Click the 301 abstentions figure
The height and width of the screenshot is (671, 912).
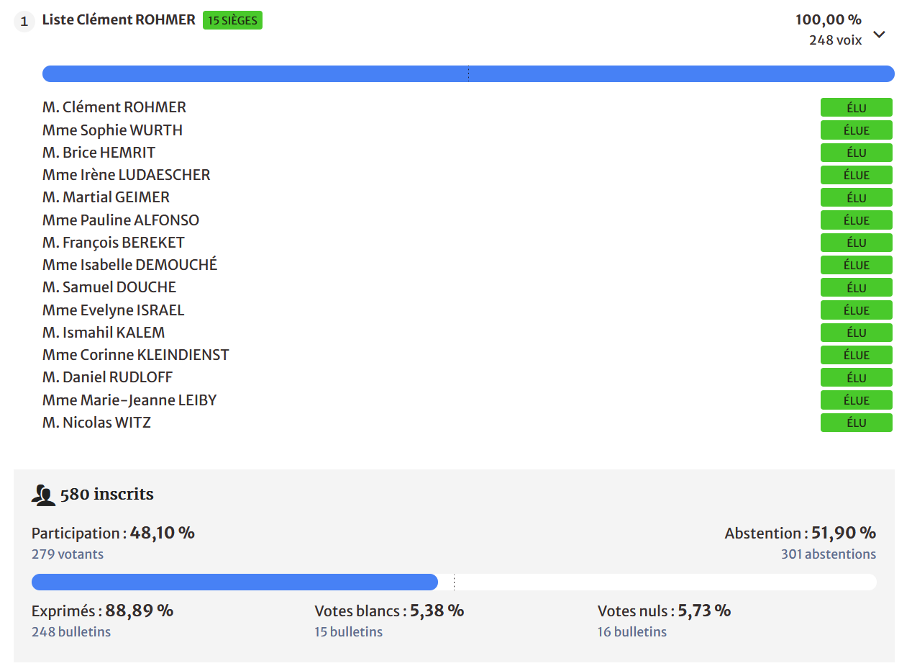(829, 554)
